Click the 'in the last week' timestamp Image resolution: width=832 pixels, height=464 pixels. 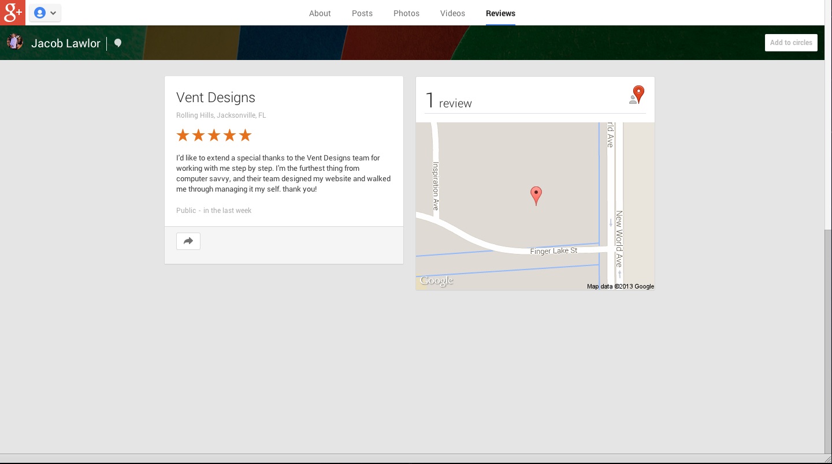(x=227, y=211)
